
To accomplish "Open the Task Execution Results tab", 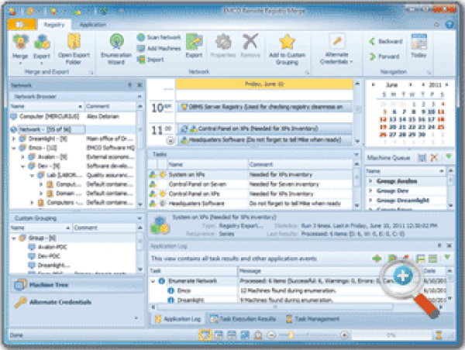I will (243, 319).
